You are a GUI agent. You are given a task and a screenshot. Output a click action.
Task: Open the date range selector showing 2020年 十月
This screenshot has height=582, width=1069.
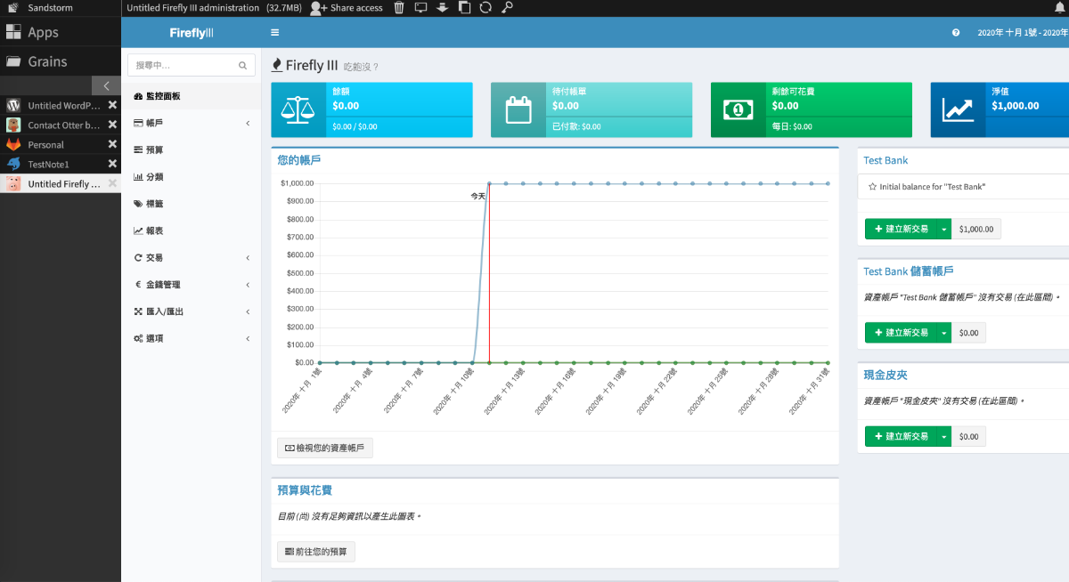tap(1016, 32)
